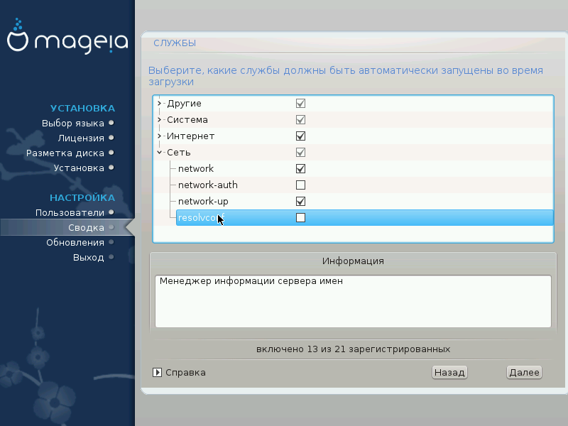568x426 pixels.
Task: Proceed with the Далее button
Action: 524,372
